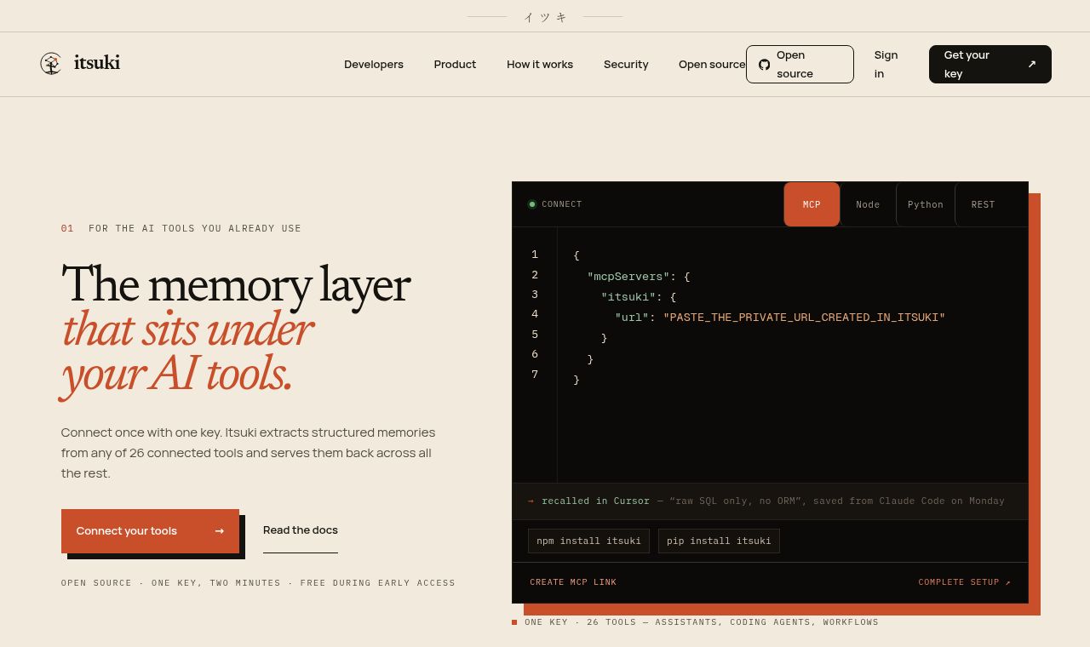1090x647 pixels.
Task: Click the 'OPEN SOURCE · ONE KEY, TWO MINUTES' text
Action: pyautogui.click(x=258, y=583)
